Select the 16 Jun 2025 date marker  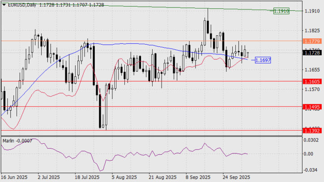(x=14, y=177)
